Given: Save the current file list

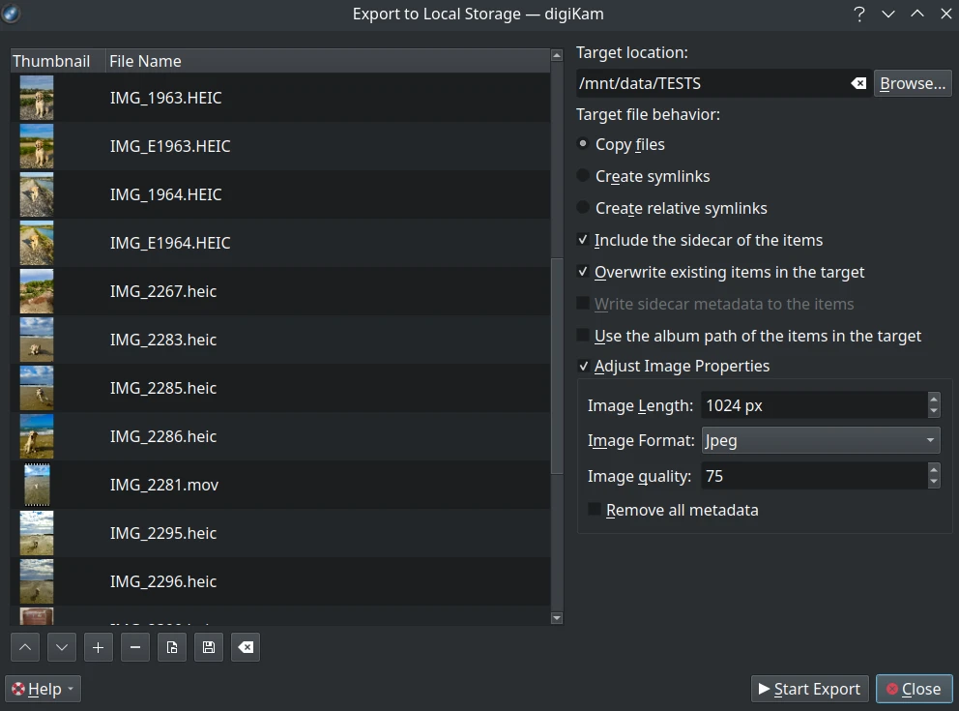Looking at the screenshot, I should tap(208, 647).
